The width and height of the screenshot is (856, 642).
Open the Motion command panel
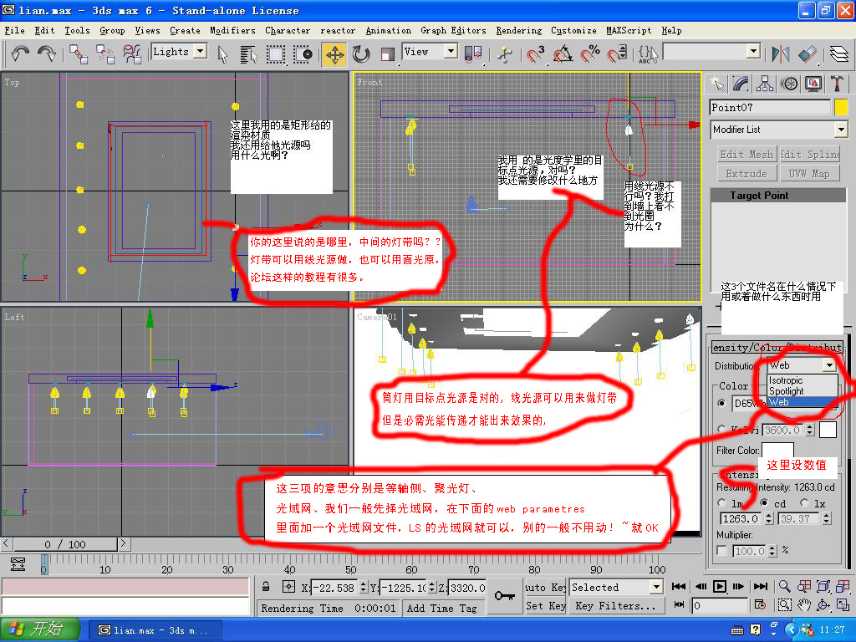pyautogui.click(x=789, y=84)
